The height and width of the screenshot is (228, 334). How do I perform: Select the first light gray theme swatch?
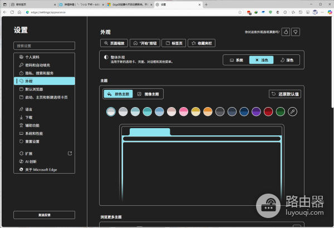click(111, 112)
